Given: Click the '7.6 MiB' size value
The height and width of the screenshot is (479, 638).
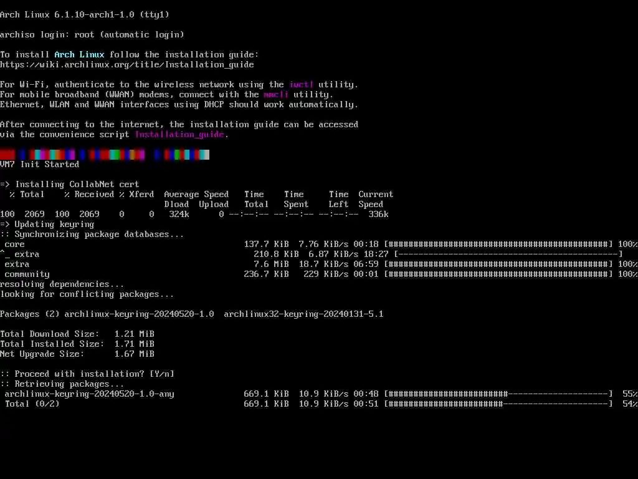Looking at the screenshot, I should (x=271, y=264).
